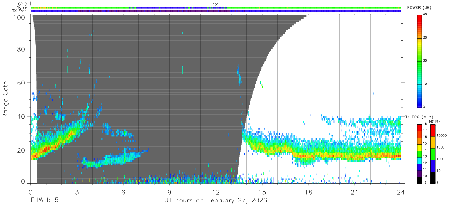Click the Noise strip label at top left
451x208 pixels.
tap(22, 7)
